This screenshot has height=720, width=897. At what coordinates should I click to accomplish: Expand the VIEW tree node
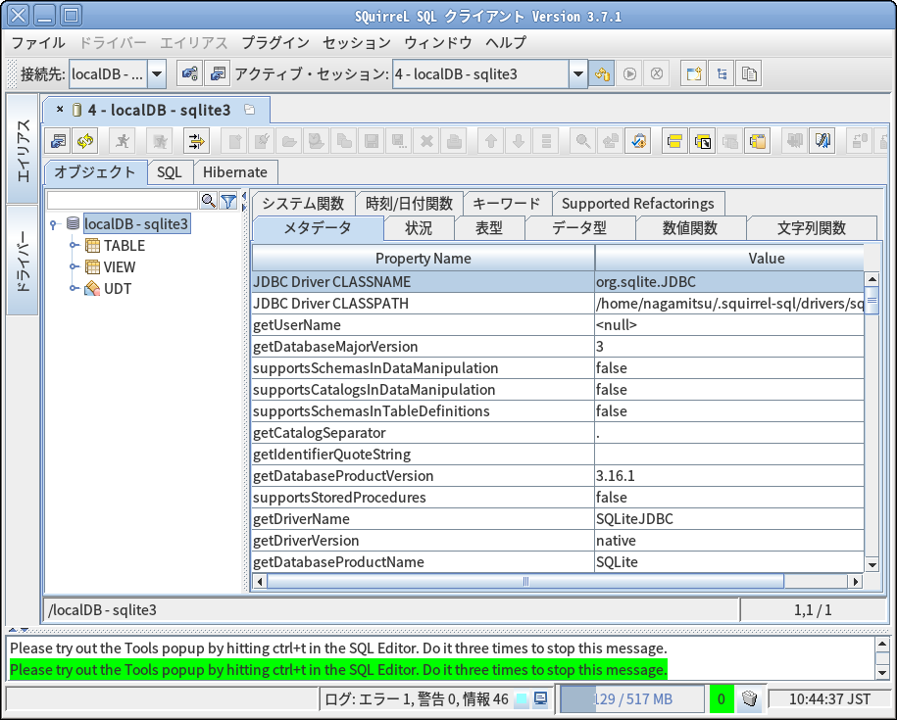click(74, 266)
